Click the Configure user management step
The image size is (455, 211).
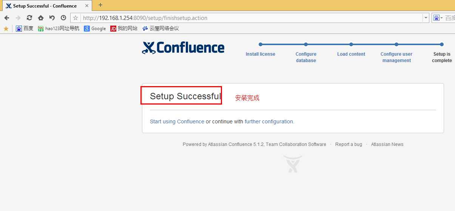[396, 57]
